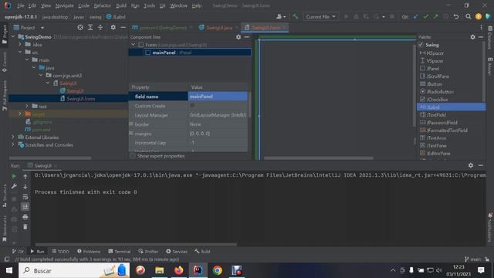Toggle Show expert properties checkbox
Image resolution: width=494 pixels, height=278 pixels.
(x=133, y=156)
